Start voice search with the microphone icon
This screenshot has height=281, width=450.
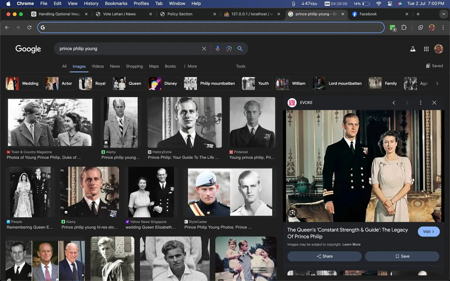pos(217,49)
